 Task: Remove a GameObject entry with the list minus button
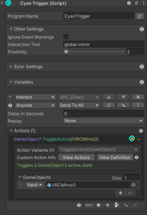tap(130, 193)
